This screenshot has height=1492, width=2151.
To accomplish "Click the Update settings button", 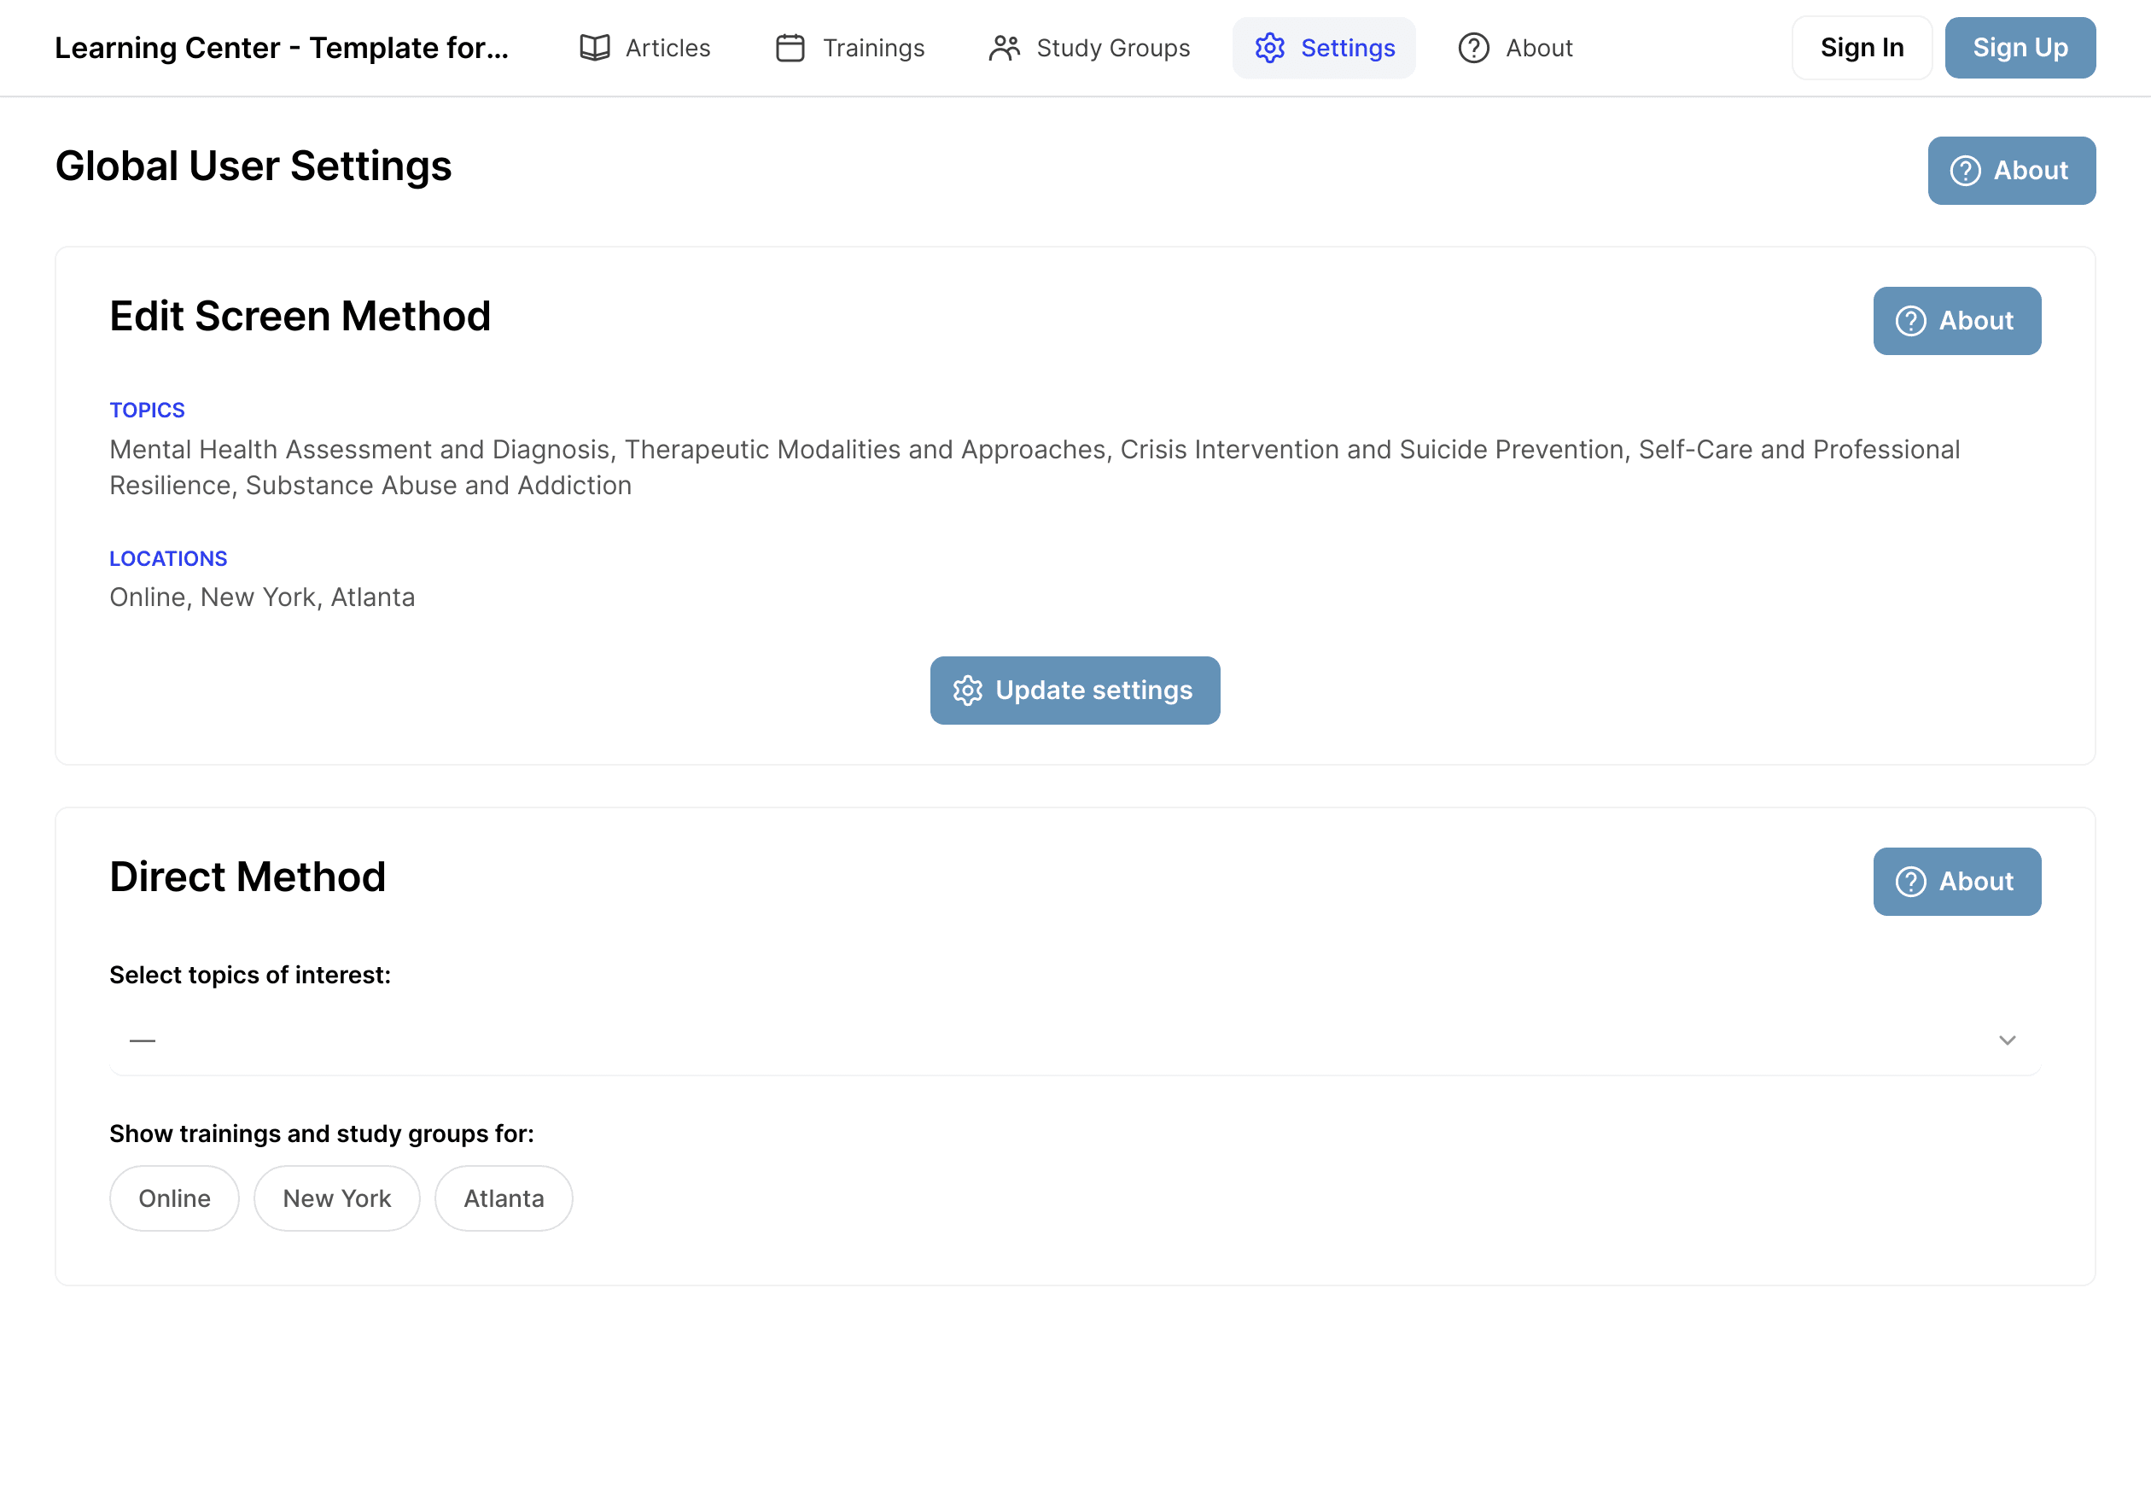I will pos(1075,690).
